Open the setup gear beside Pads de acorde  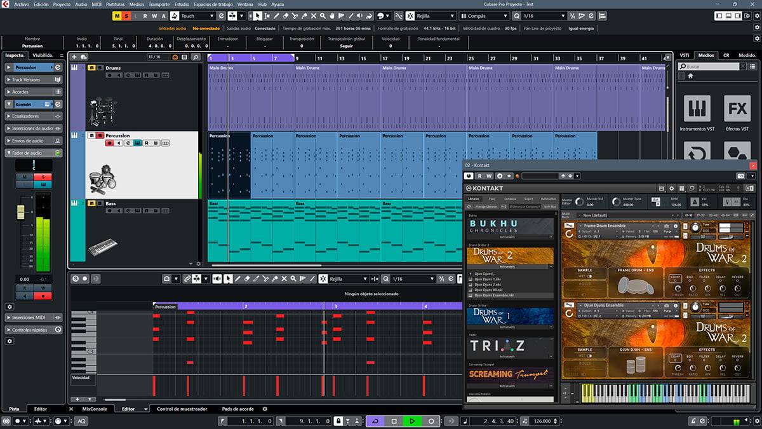265,409
